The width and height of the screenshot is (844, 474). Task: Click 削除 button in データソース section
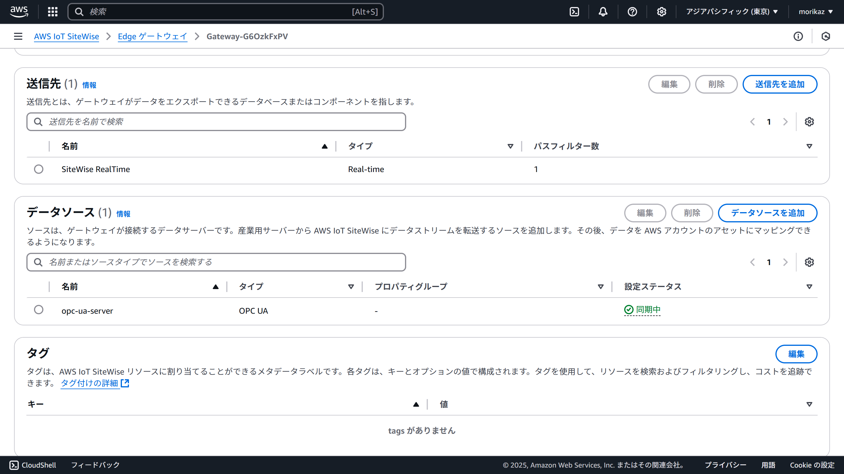point(692,213)
